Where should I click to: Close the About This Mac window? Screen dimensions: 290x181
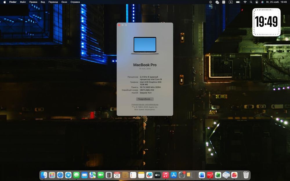tap(119, 25)
